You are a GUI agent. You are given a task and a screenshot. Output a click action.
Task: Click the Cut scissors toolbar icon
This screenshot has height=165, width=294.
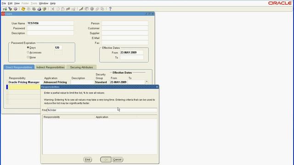pyautogui.click(x=52, y=9)
